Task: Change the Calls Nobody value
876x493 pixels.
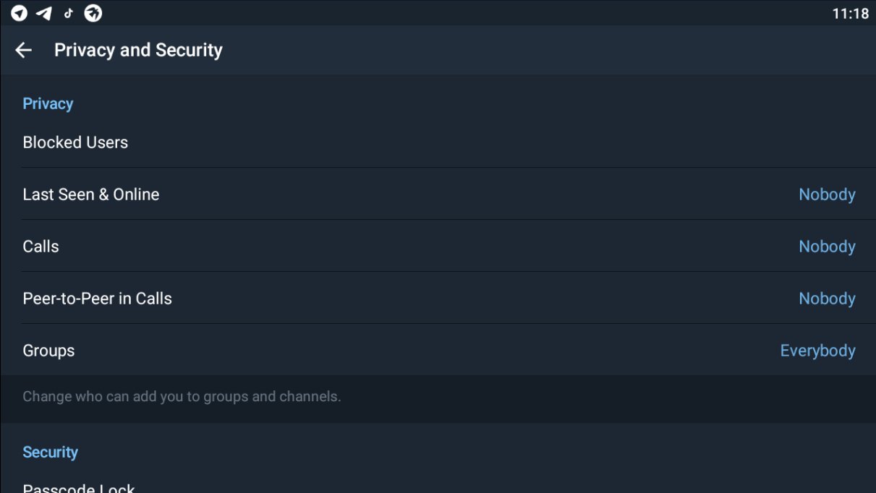Action: (827, 246)
